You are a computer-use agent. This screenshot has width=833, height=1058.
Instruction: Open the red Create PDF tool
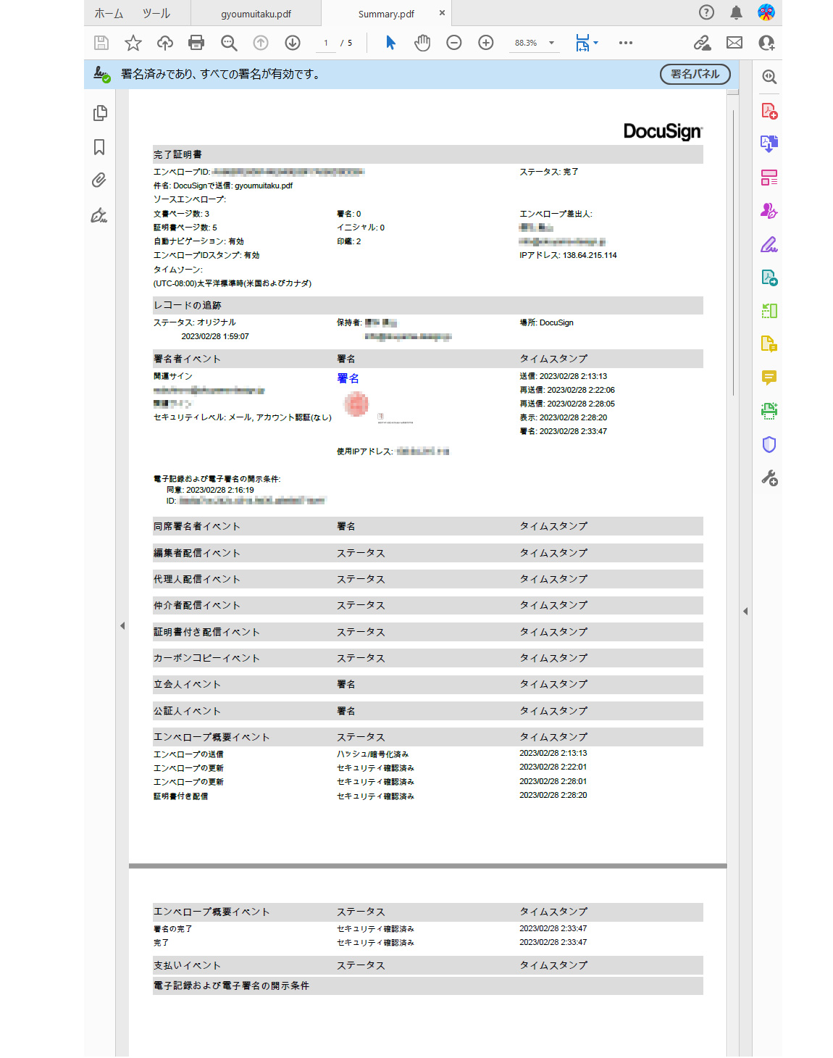[769, 111]
